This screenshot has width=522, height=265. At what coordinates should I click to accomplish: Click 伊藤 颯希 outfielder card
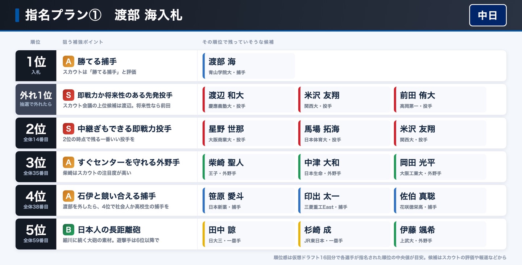click(x=440, y=234)
